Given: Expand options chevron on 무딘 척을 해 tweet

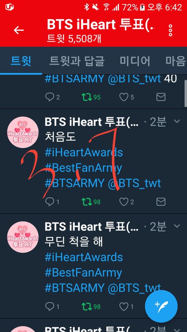Looking at the screenshot, I should coord(176,226).
